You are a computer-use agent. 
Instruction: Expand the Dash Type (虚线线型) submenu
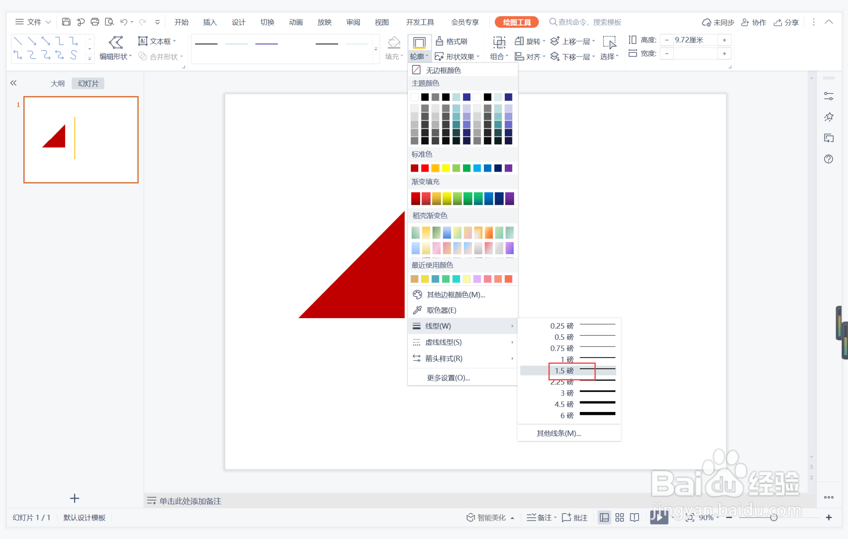(x=463, y=342)
